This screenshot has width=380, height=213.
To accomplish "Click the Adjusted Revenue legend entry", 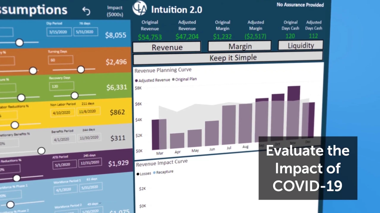I will coord(152,80).
